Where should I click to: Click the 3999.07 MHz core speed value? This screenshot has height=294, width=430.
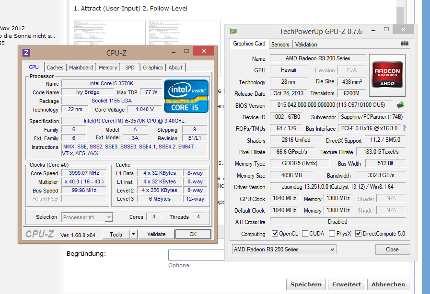pyautogui.click(x=84, y=173)
